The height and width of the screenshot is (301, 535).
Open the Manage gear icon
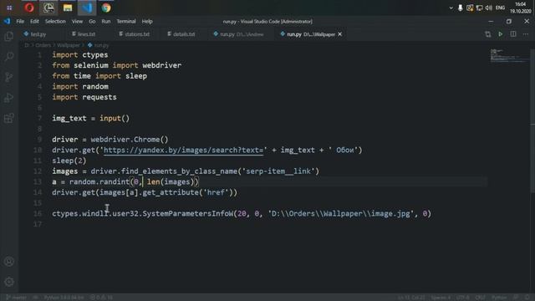(9, 282)
